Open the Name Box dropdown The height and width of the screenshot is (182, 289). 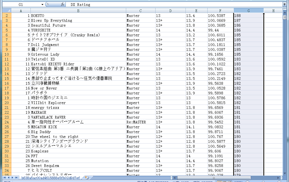42,5
